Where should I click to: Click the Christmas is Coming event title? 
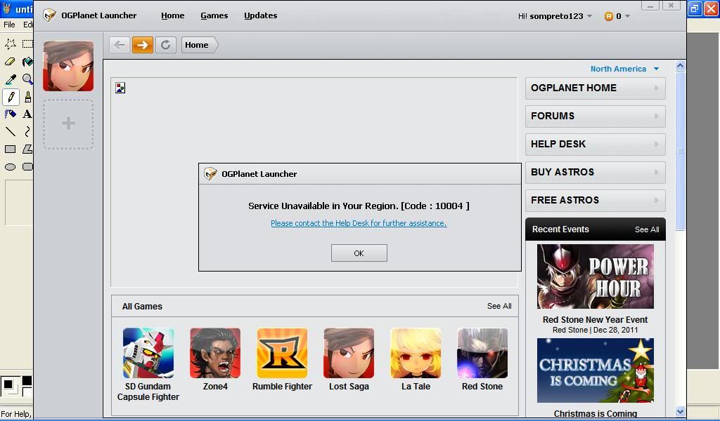[595, 414]
